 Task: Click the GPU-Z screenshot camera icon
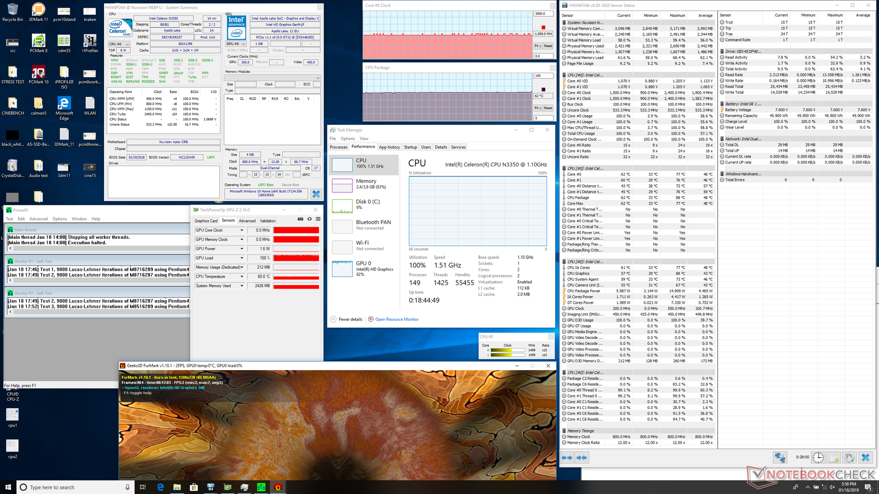(300, 219)
